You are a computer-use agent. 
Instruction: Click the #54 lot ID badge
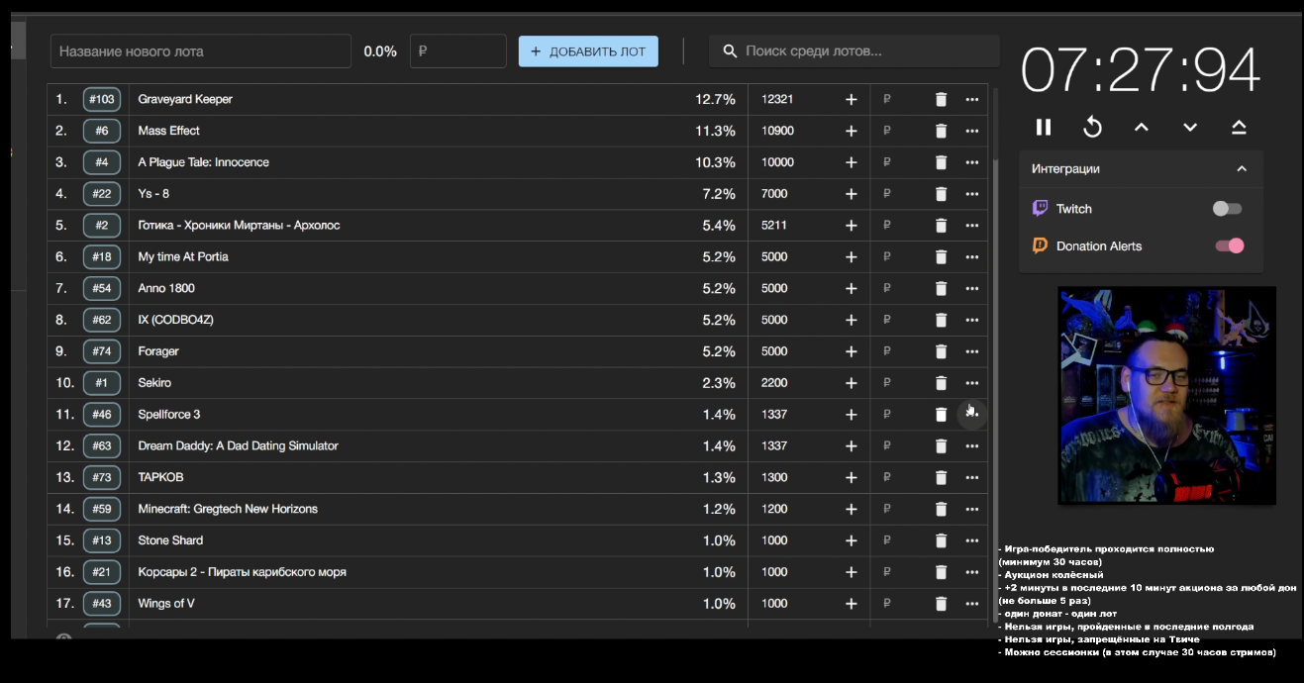tap(102, 288)
